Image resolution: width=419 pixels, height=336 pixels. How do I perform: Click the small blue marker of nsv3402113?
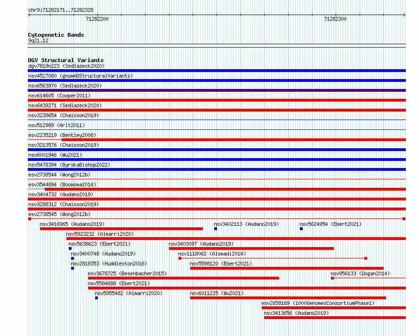point(216,229)
